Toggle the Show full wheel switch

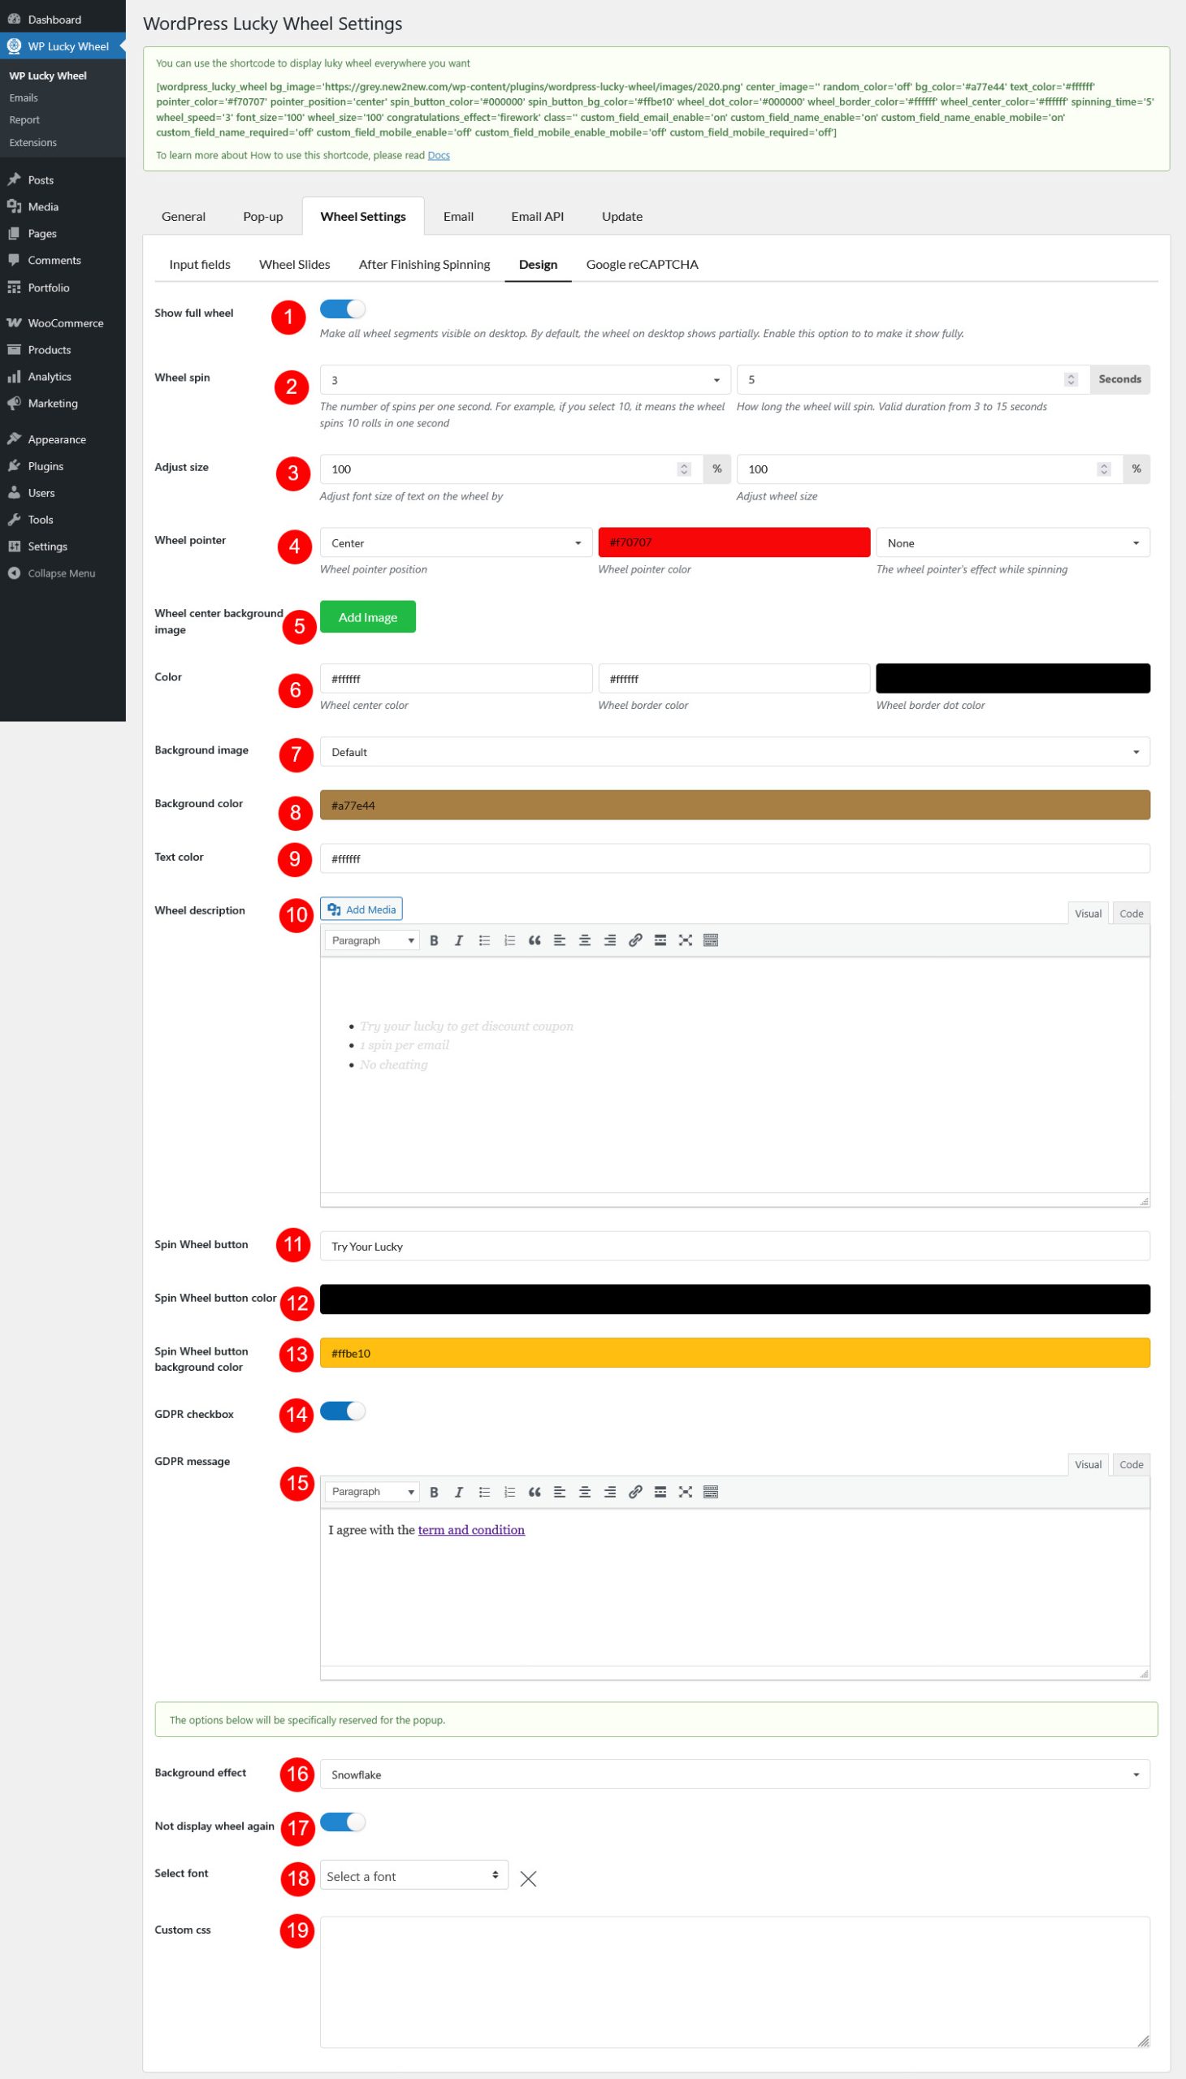342,309
